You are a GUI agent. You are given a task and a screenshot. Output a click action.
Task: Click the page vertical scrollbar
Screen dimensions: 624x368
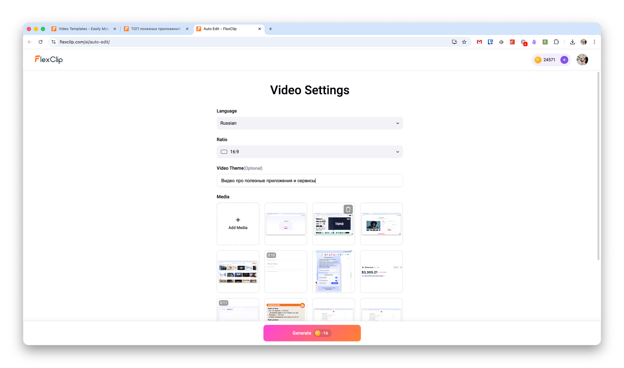[598, 165]
